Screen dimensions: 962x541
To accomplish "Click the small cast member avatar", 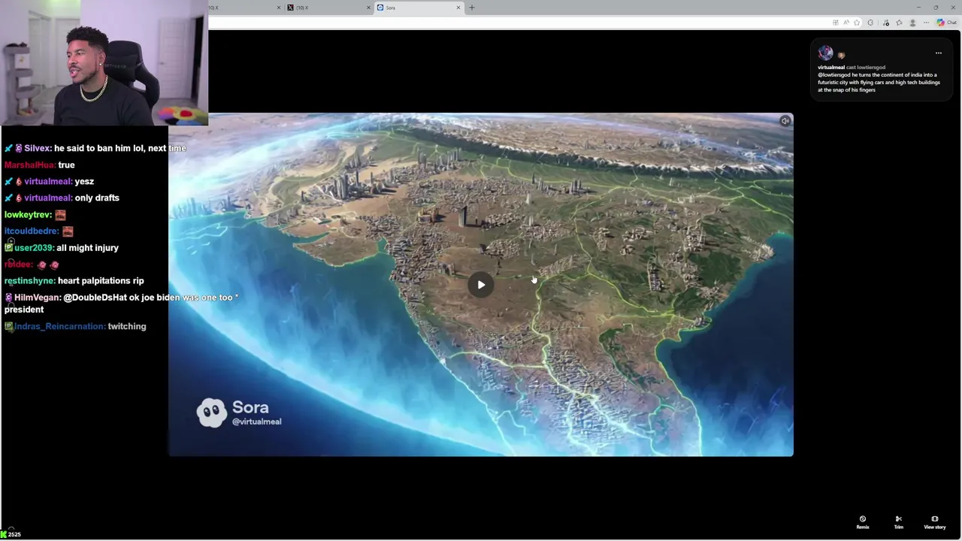I will tap(841, 56).
